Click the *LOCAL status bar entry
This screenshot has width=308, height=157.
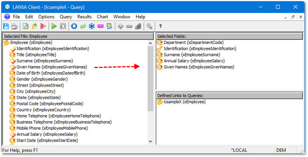(x=239, y=150)
